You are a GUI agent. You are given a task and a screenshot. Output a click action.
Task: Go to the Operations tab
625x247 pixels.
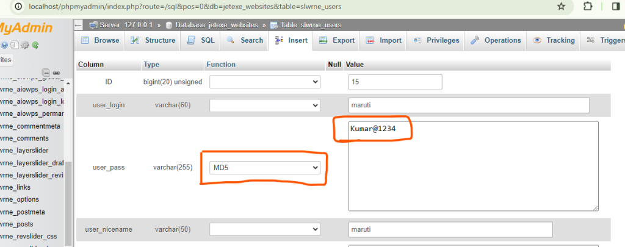click(x=496, y=40)
